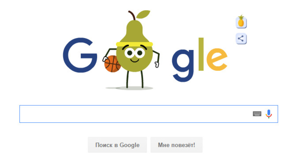The height and width of the screenshot is (160, 305).
Task: Click the pear's smiling mouth
Action: 134,61
